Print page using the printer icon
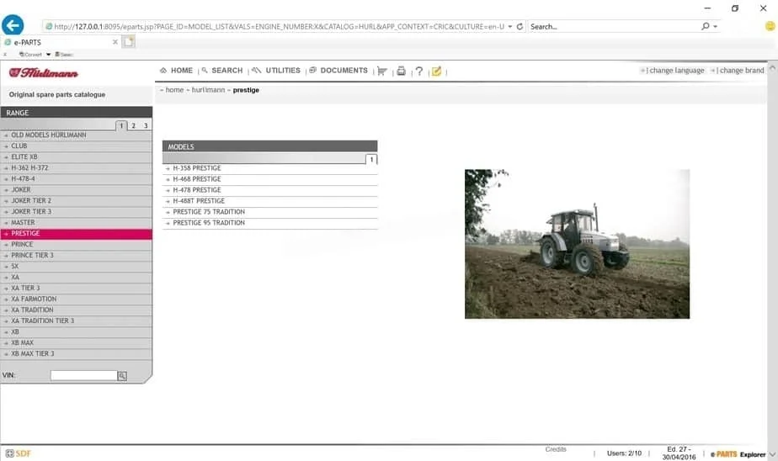Screen dimensions: 778x461 pos(401,71)
